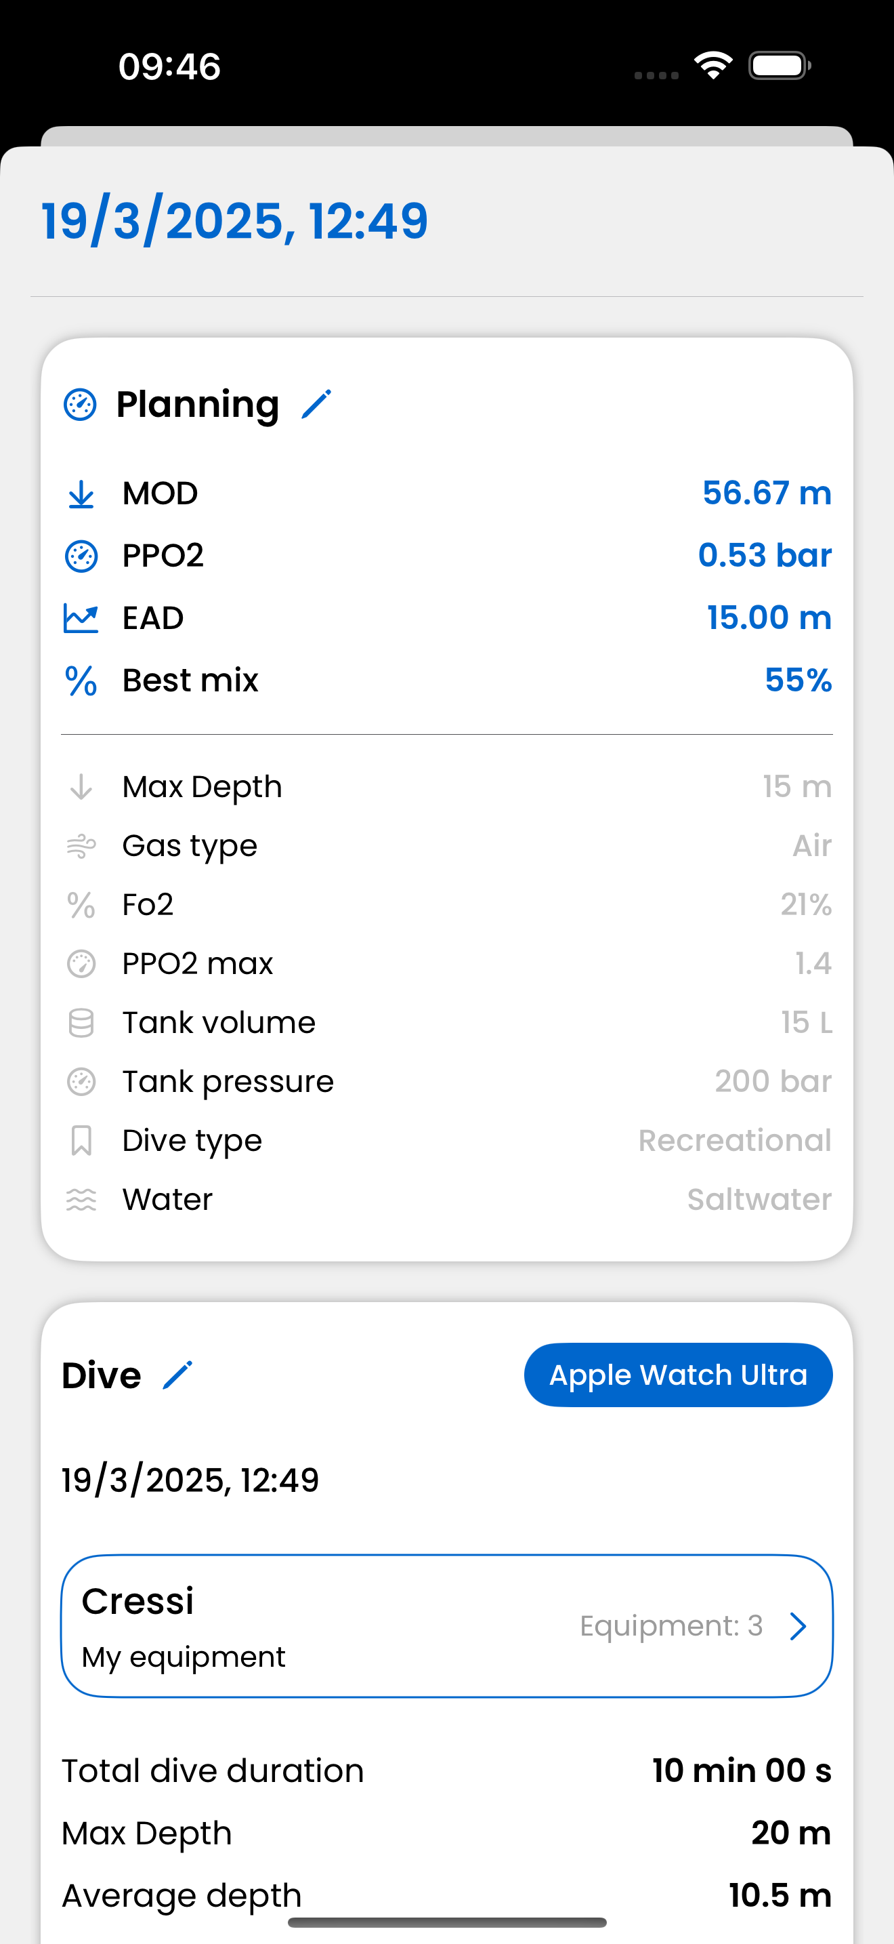
Task: Tap the Dive type bookmark icon
Action: coord(81,1141)
